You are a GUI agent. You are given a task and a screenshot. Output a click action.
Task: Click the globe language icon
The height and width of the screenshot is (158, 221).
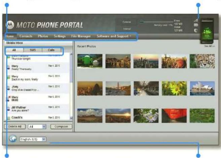coord(13,139)
